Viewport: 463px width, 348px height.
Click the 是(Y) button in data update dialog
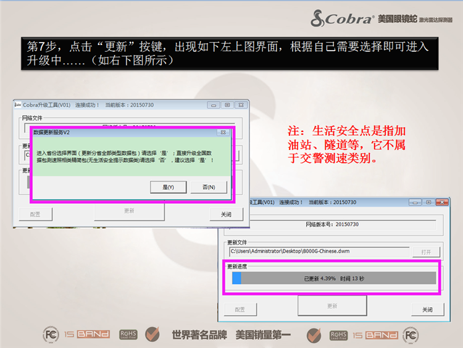coord(169,187)
